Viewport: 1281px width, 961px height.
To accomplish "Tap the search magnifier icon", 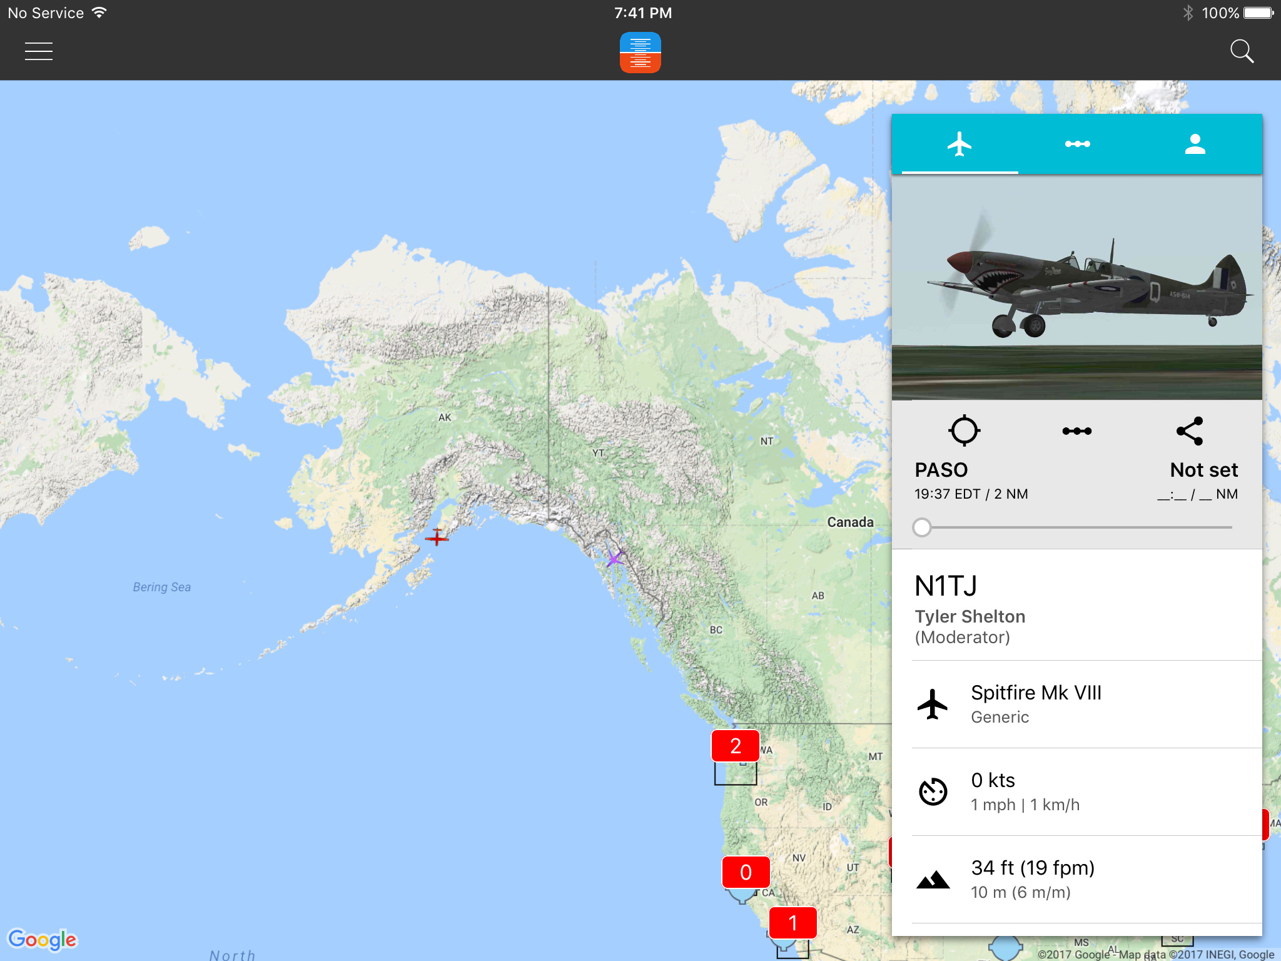I will coord(1242,51).
